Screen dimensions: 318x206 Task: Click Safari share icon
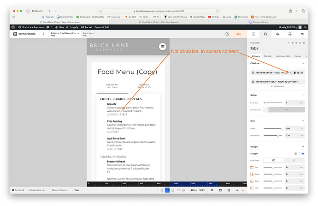(290, 11)
